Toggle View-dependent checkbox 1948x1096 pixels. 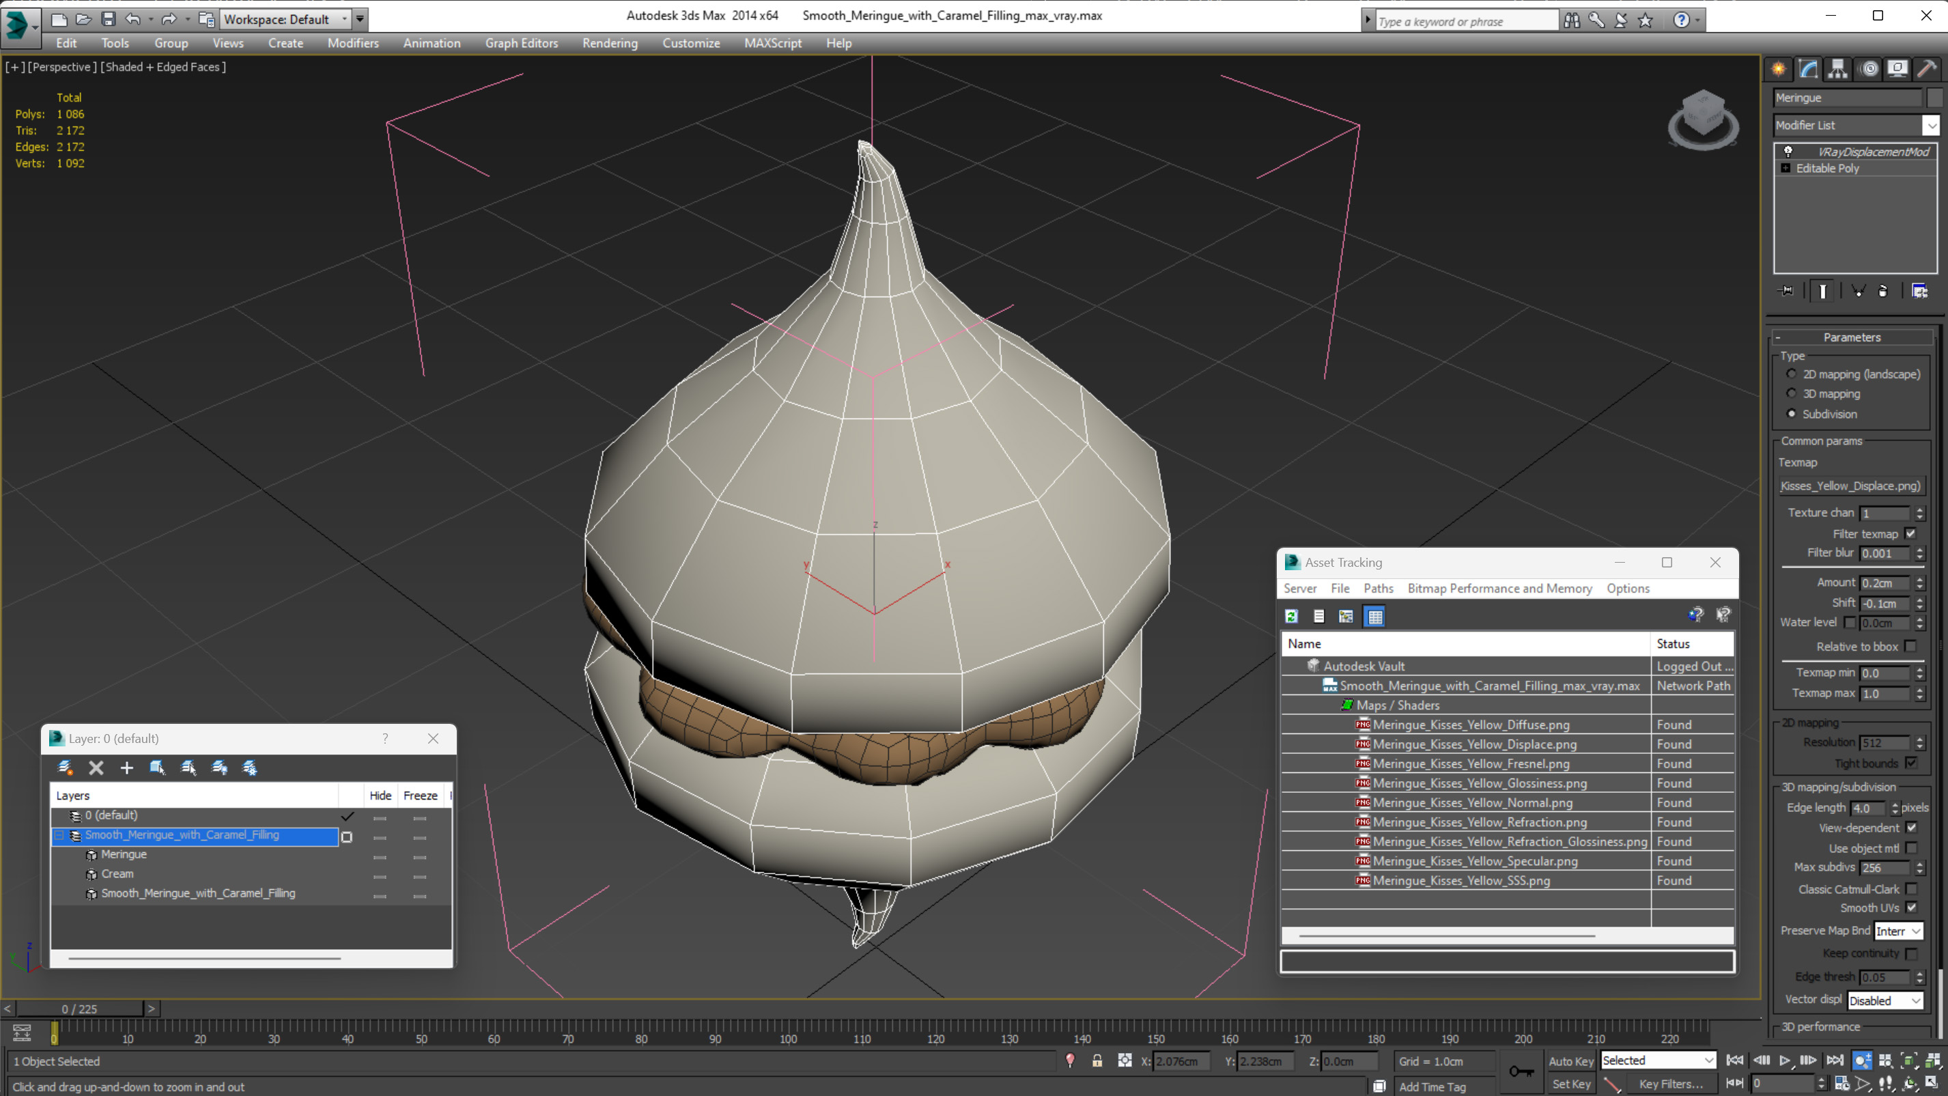pyautogui.click(x=1911, y=828)
